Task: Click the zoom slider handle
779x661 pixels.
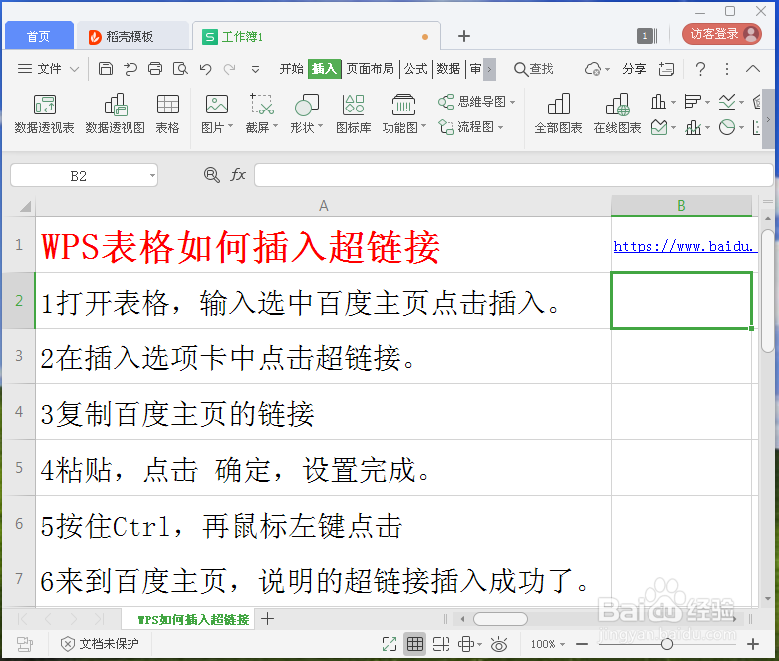Action: (667, 644)
